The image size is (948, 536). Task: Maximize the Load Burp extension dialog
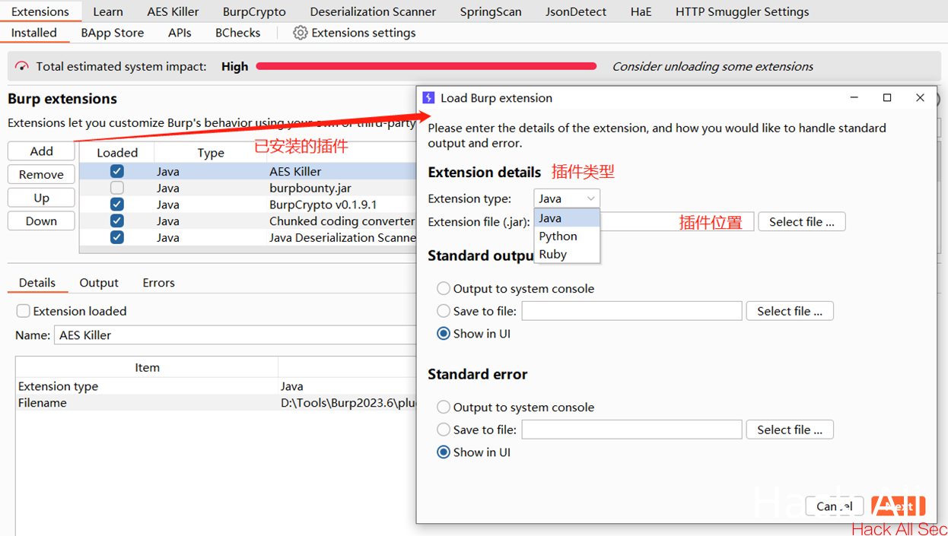coord(887,97)
